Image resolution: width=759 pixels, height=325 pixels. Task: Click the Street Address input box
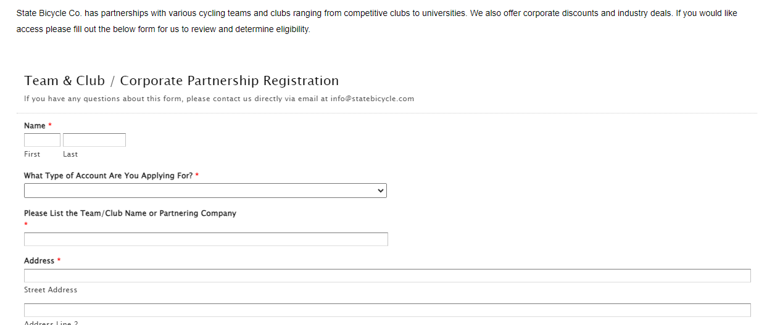(387, 276)
